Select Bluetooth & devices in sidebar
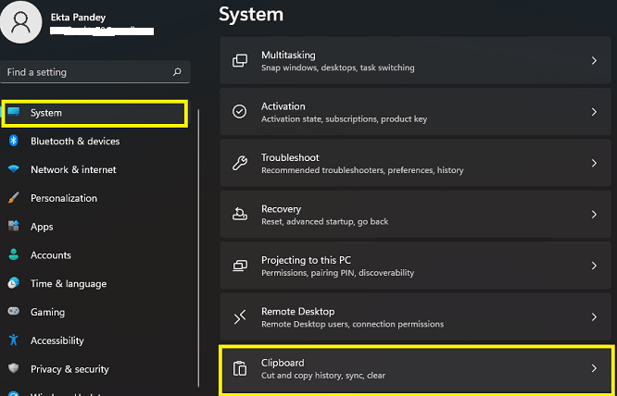Image resolution: width=617 pixels, height=396 pixels. 74,142
